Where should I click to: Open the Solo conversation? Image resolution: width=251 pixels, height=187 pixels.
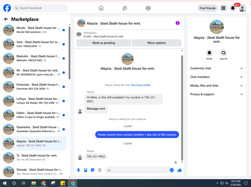click(x=34, y=44)
